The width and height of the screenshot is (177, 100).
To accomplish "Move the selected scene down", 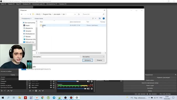I will pyautogui.click(x=11, y=91).
